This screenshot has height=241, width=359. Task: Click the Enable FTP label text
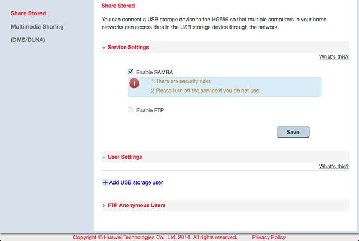pyautogui.click(x=150, y=111)
